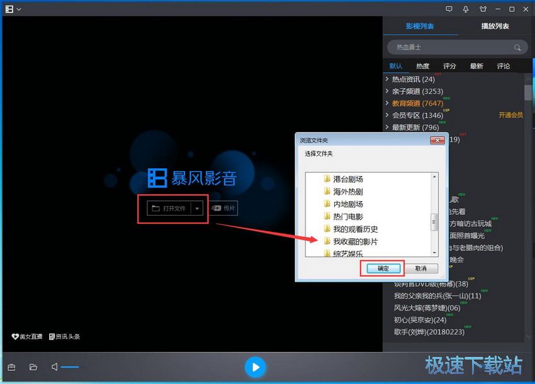Screen dimensions: 535x384
Task: Close the 浏览文件夹 dialog
Action: pos(437,140)
